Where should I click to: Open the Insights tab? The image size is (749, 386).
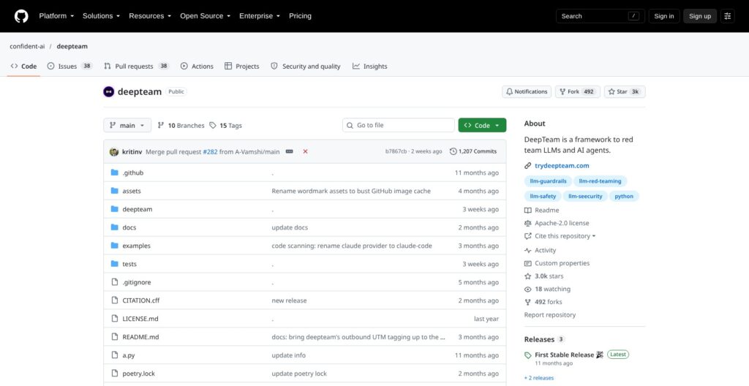pos(369,67)
